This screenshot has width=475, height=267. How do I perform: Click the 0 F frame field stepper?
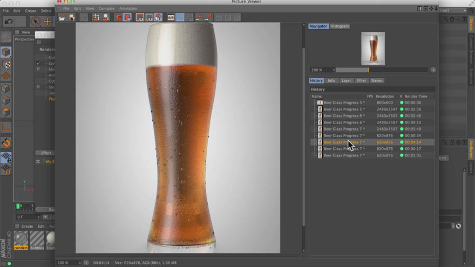click(x=38, y=217)
